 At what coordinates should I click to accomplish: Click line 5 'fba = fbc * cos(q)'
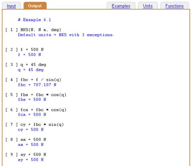[x=43, y=95]
